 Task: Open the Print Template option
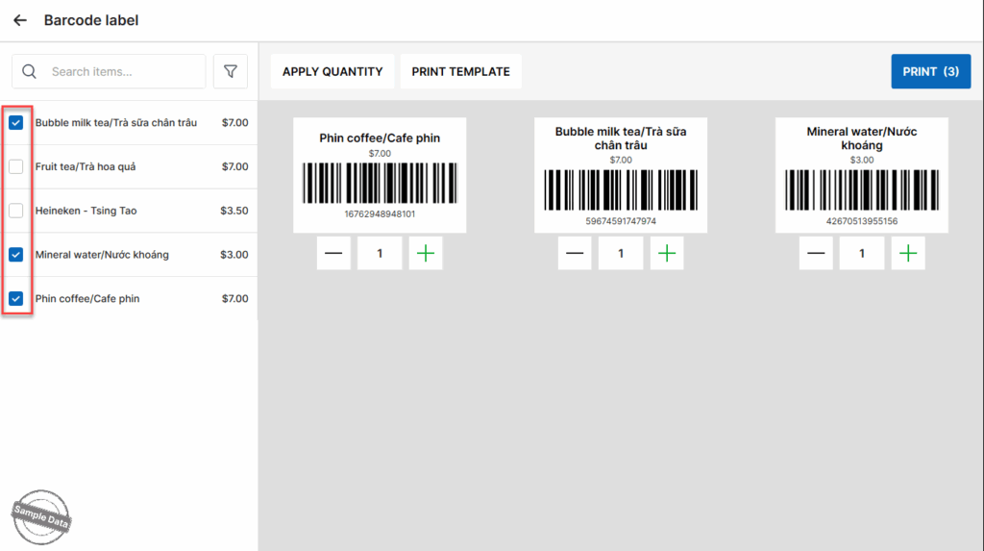460,71
